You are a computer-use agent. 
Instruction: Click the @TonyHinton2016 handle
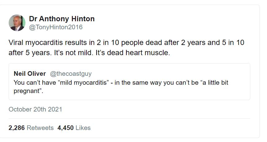click(56, 27)
